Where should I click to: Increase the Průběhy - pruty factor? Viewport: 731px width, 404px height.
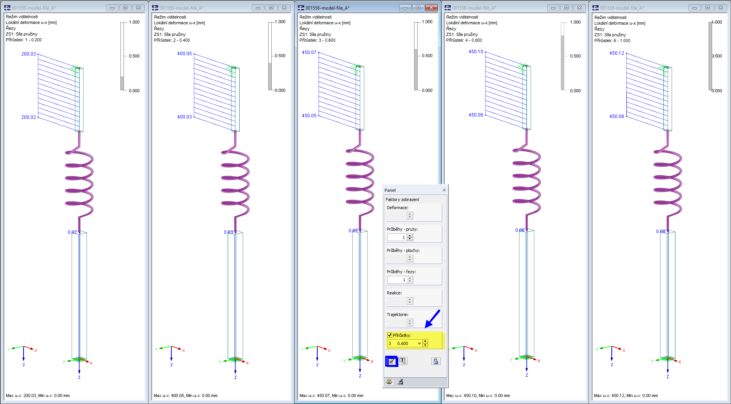pos(410,236)
